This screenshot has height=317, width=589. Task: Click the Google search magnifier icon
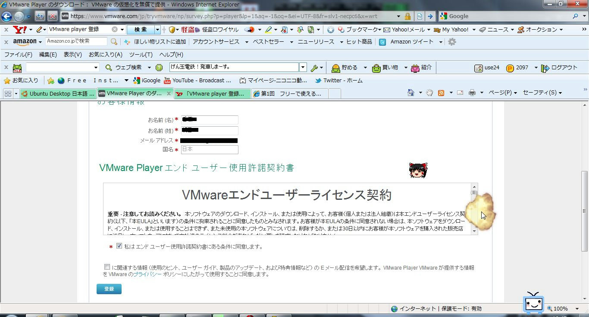click(x=576, y=16)
